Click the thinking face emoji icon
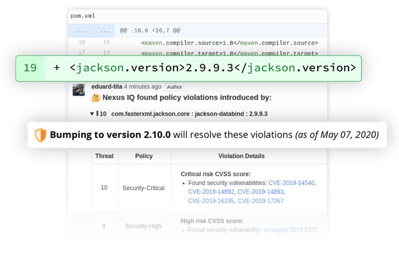Screen dimensions: 399x259 pyautogui.click(x=96, y=98)
